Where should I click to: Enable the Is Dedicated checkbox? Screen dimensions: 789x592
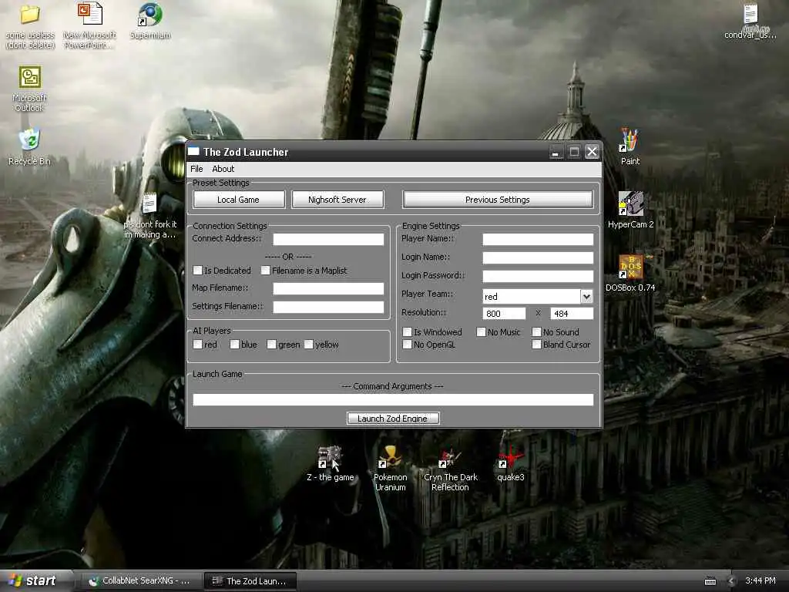[198, 271]
